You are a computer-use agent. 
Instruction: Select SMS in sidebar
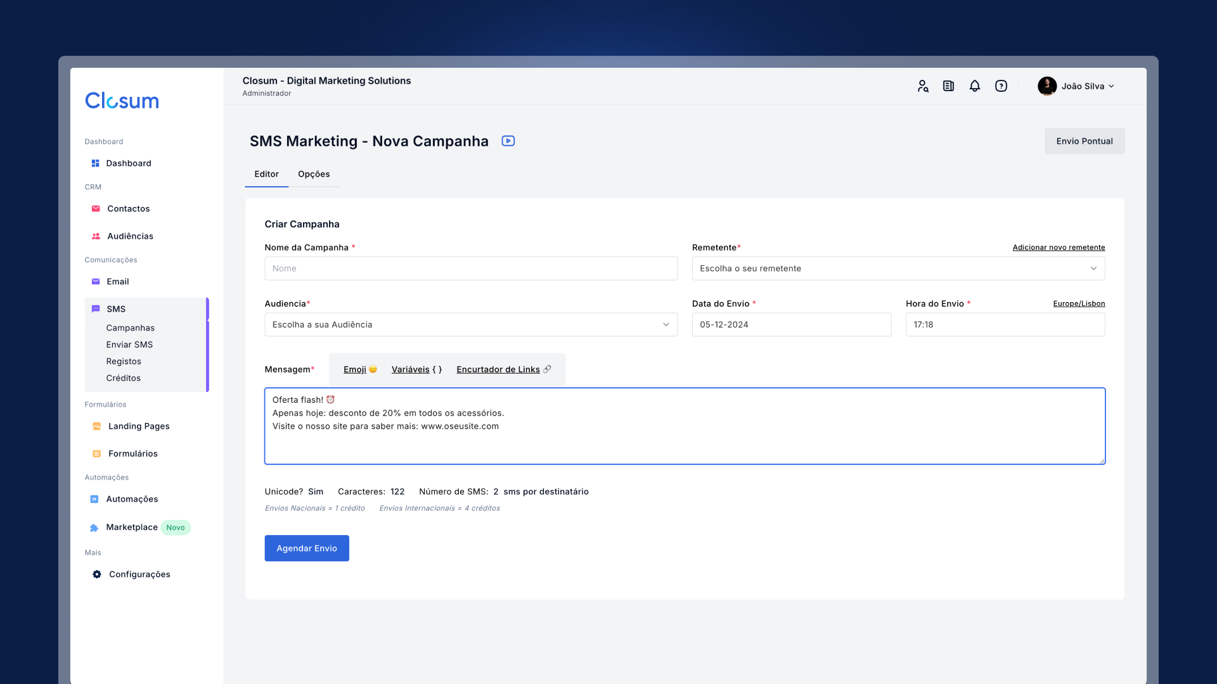(116, 309)
